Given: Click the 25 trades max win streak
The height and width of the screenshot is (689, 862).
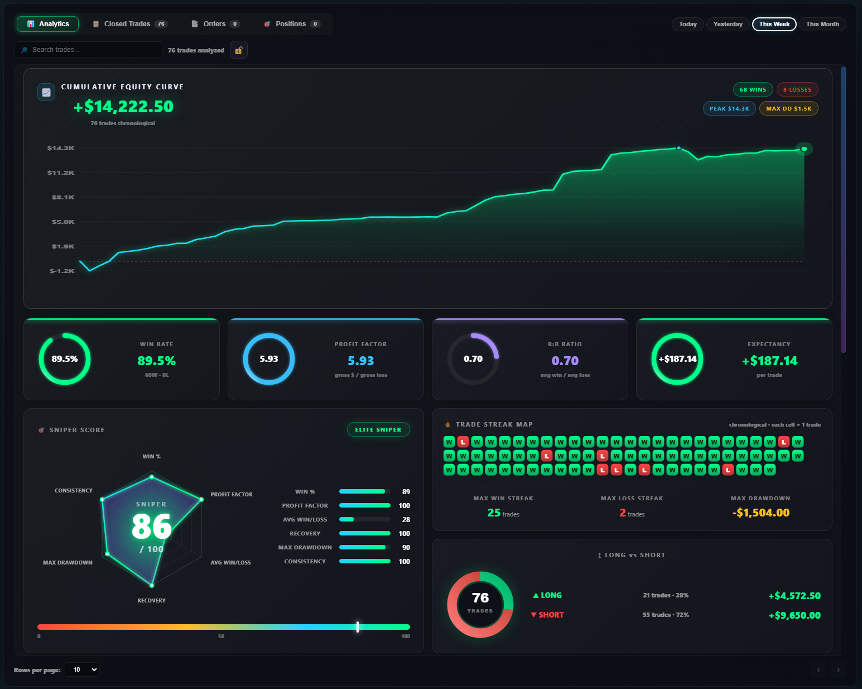Looking at the screenshot, I should (x=503, y=513).
